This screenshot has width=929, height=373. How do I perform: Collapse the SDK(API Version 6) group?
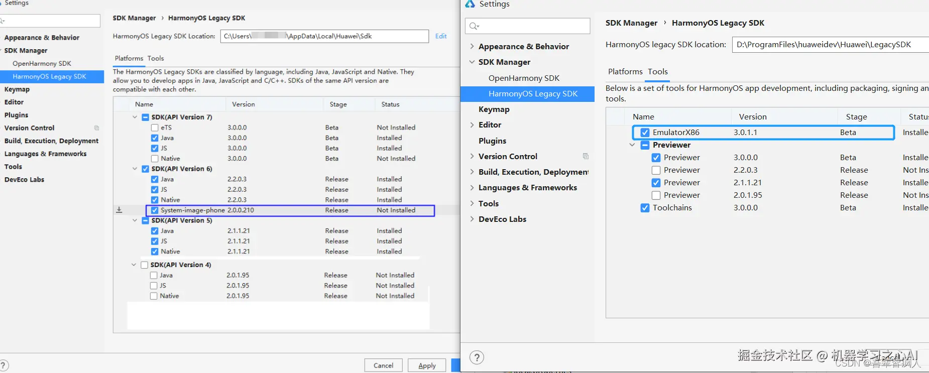pyautogui.click(x=135, y=169)
